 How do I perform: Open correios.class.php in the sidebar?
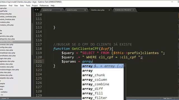(6, 50)
